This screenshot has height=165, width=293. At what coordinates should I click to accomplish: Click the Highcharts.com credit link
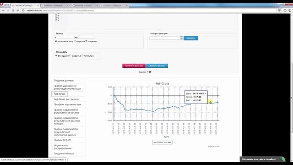coord(214,146)
